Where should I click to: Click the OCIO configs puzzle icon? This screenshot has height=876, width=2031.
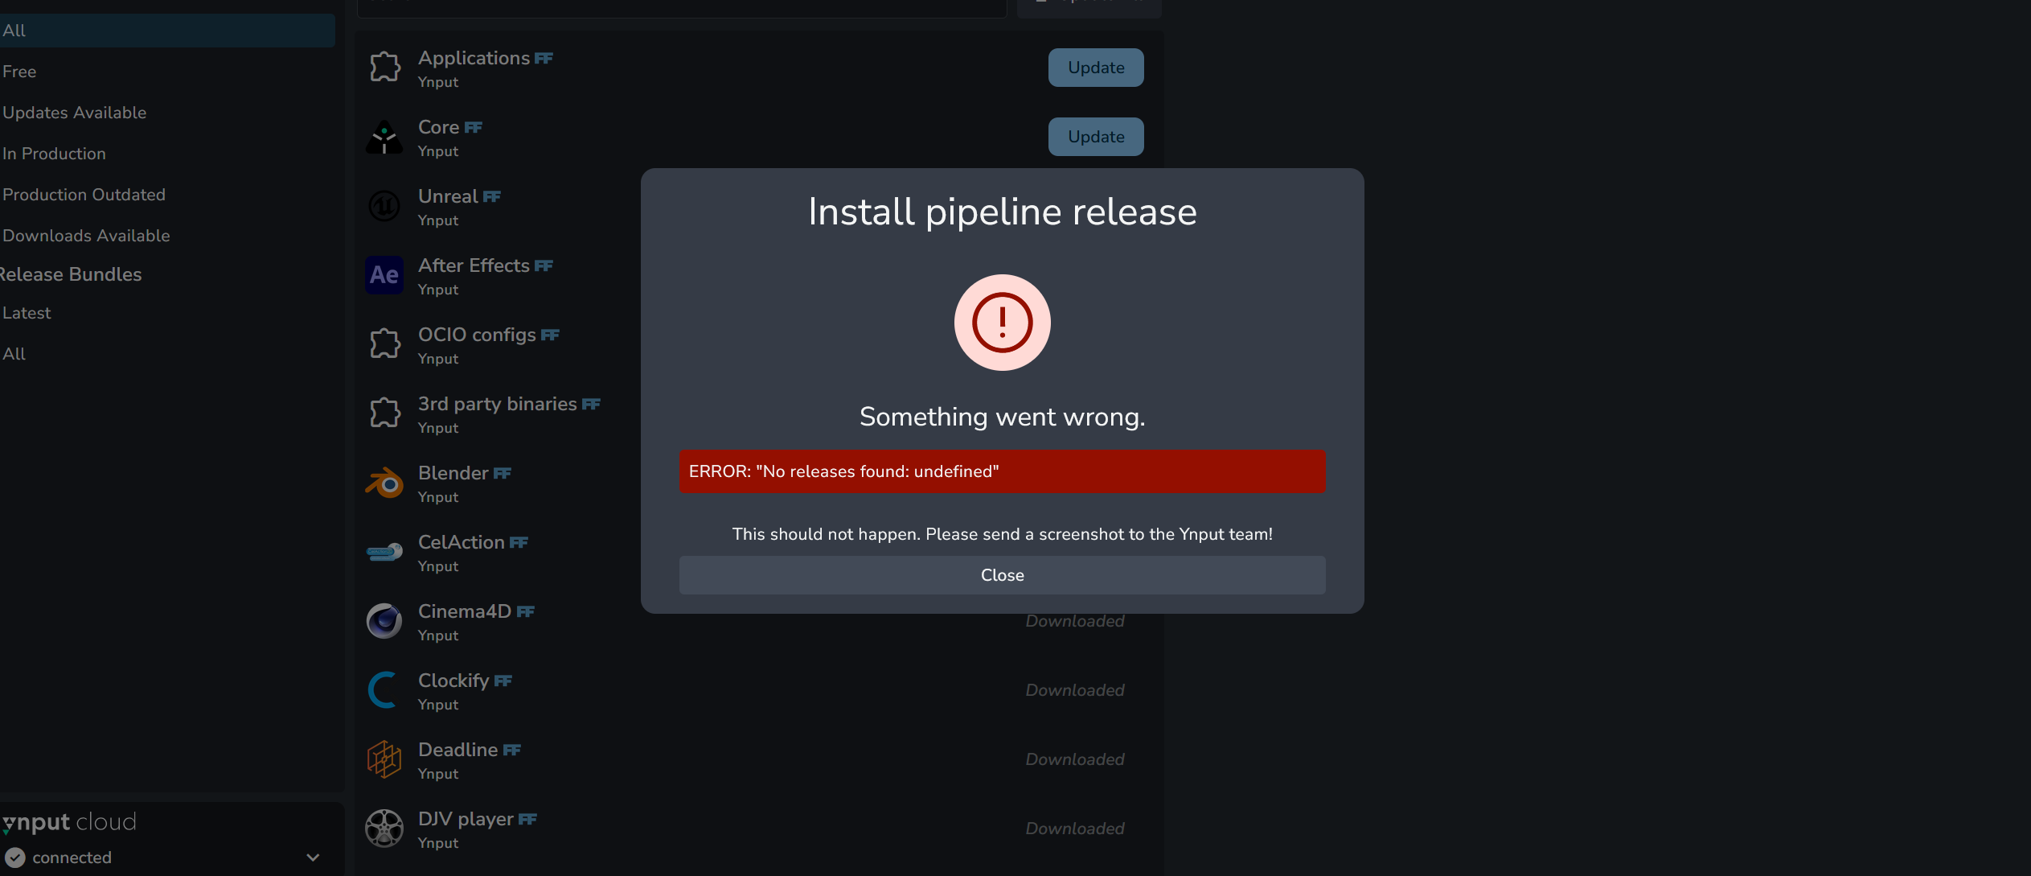pos(384,344)
